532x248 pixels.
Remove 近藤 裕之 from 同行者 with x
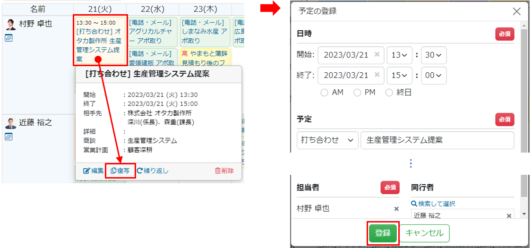509,216
